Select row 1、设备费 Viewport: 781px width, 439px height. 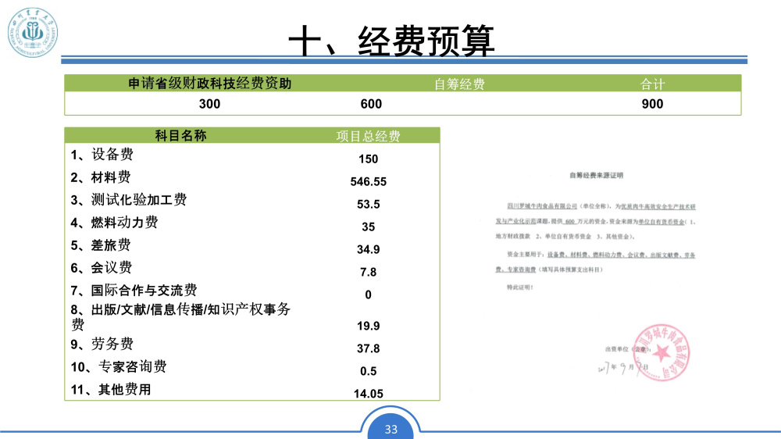[x=102, y=155]
